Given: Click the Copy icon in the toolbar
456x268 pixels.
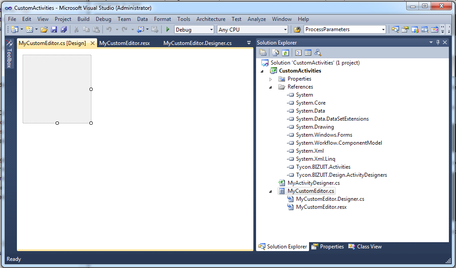Looking at the screenshot, I should click(86, 29).
